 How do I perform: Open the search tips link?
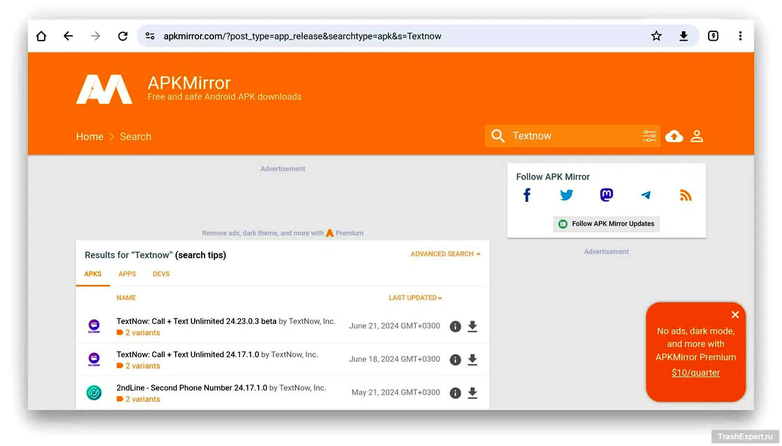click(201, 255)
